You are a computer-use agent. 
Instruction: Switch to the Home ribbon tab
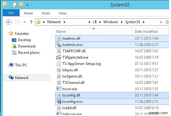coord(28,13)
